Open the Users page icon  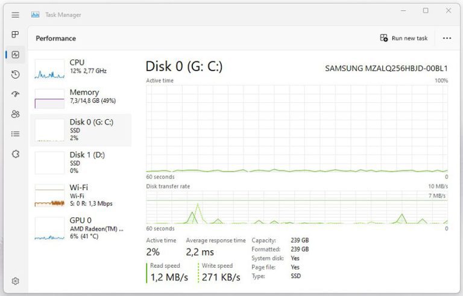(16, 114)
